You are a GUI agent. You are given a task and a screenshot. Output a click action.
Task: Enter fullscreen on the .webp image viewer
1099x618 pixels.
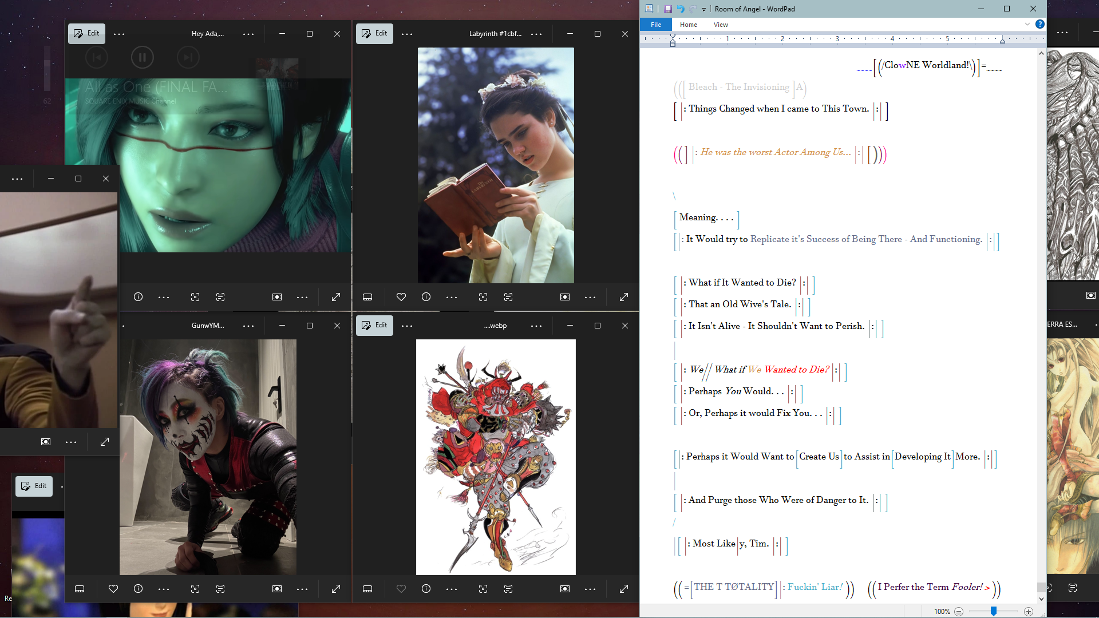pyautogui.click(x=624, y=589)
